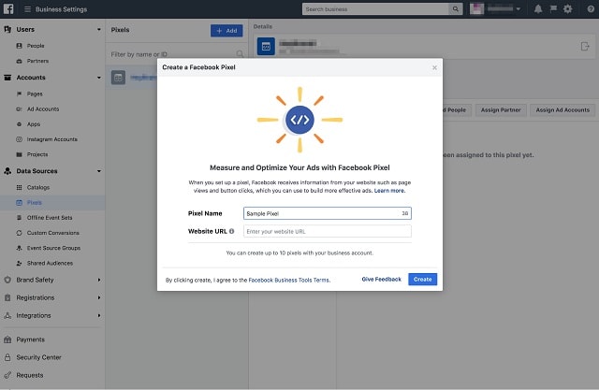Click the Projects icon in sidebar
The height and width of the screenshot is (390, 599).
pyautogui.click(x=19, y=154)
